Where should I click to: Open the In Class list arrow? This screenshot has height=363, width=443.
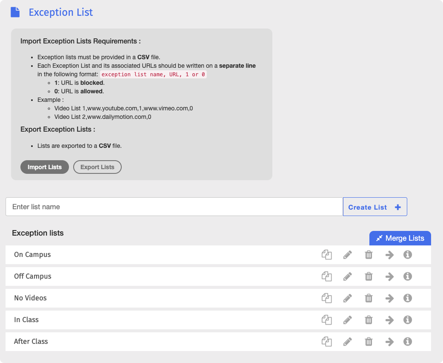(390, 320)
